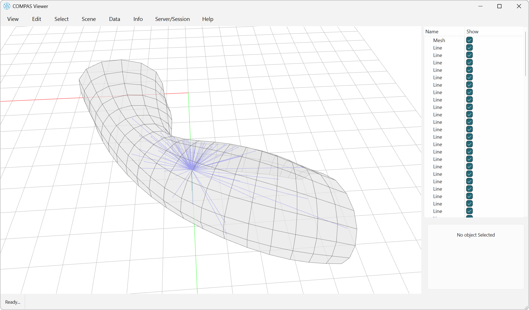Click the Ready status message in status bar
This screenshot has height=310, width=529.
coord(12,302)
